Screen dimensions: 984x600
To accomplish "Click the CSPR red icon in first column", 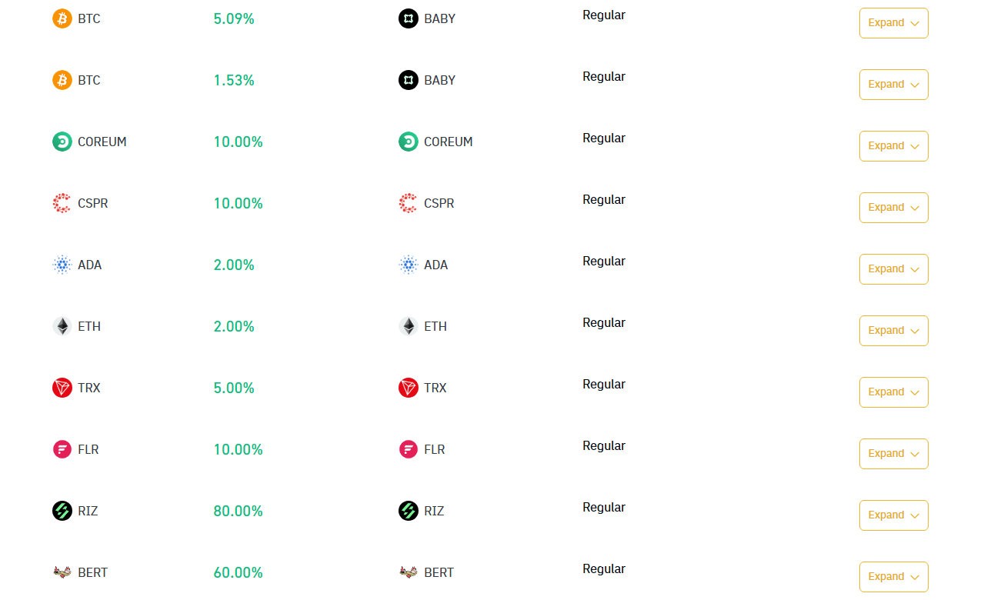I will [x=62, y=203].
